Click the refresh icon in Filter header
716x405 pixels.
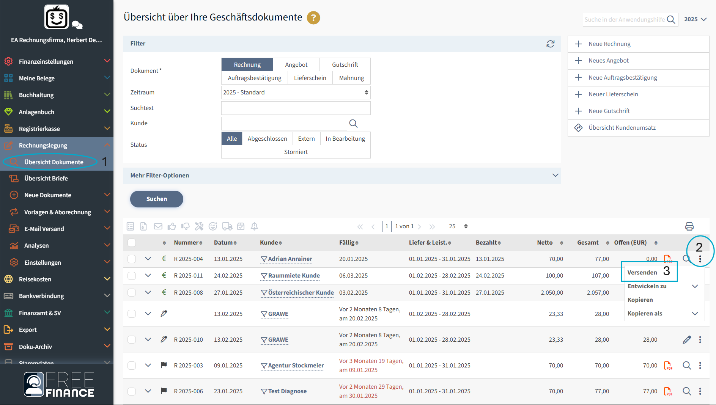[x=550, y=44]
